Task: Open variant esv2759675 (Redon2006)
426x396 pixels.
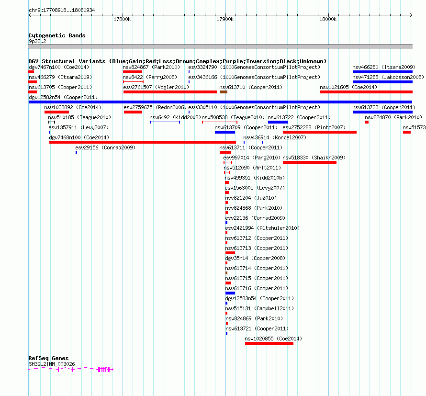Action: [155, 107]
